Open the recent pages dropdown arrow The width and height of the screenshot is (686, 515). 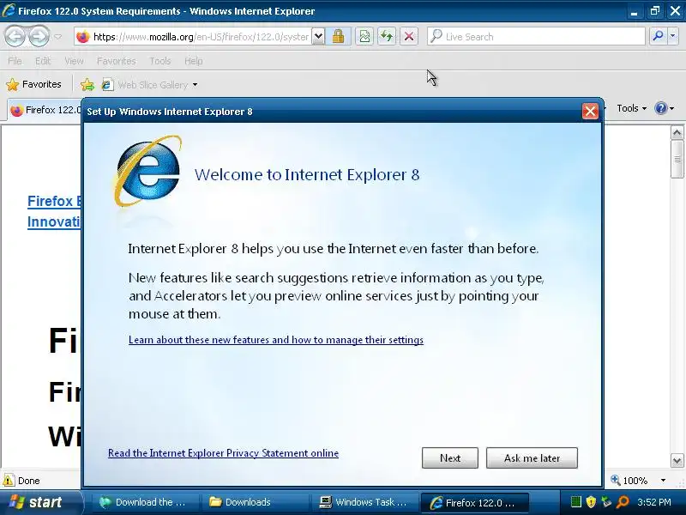58,37
